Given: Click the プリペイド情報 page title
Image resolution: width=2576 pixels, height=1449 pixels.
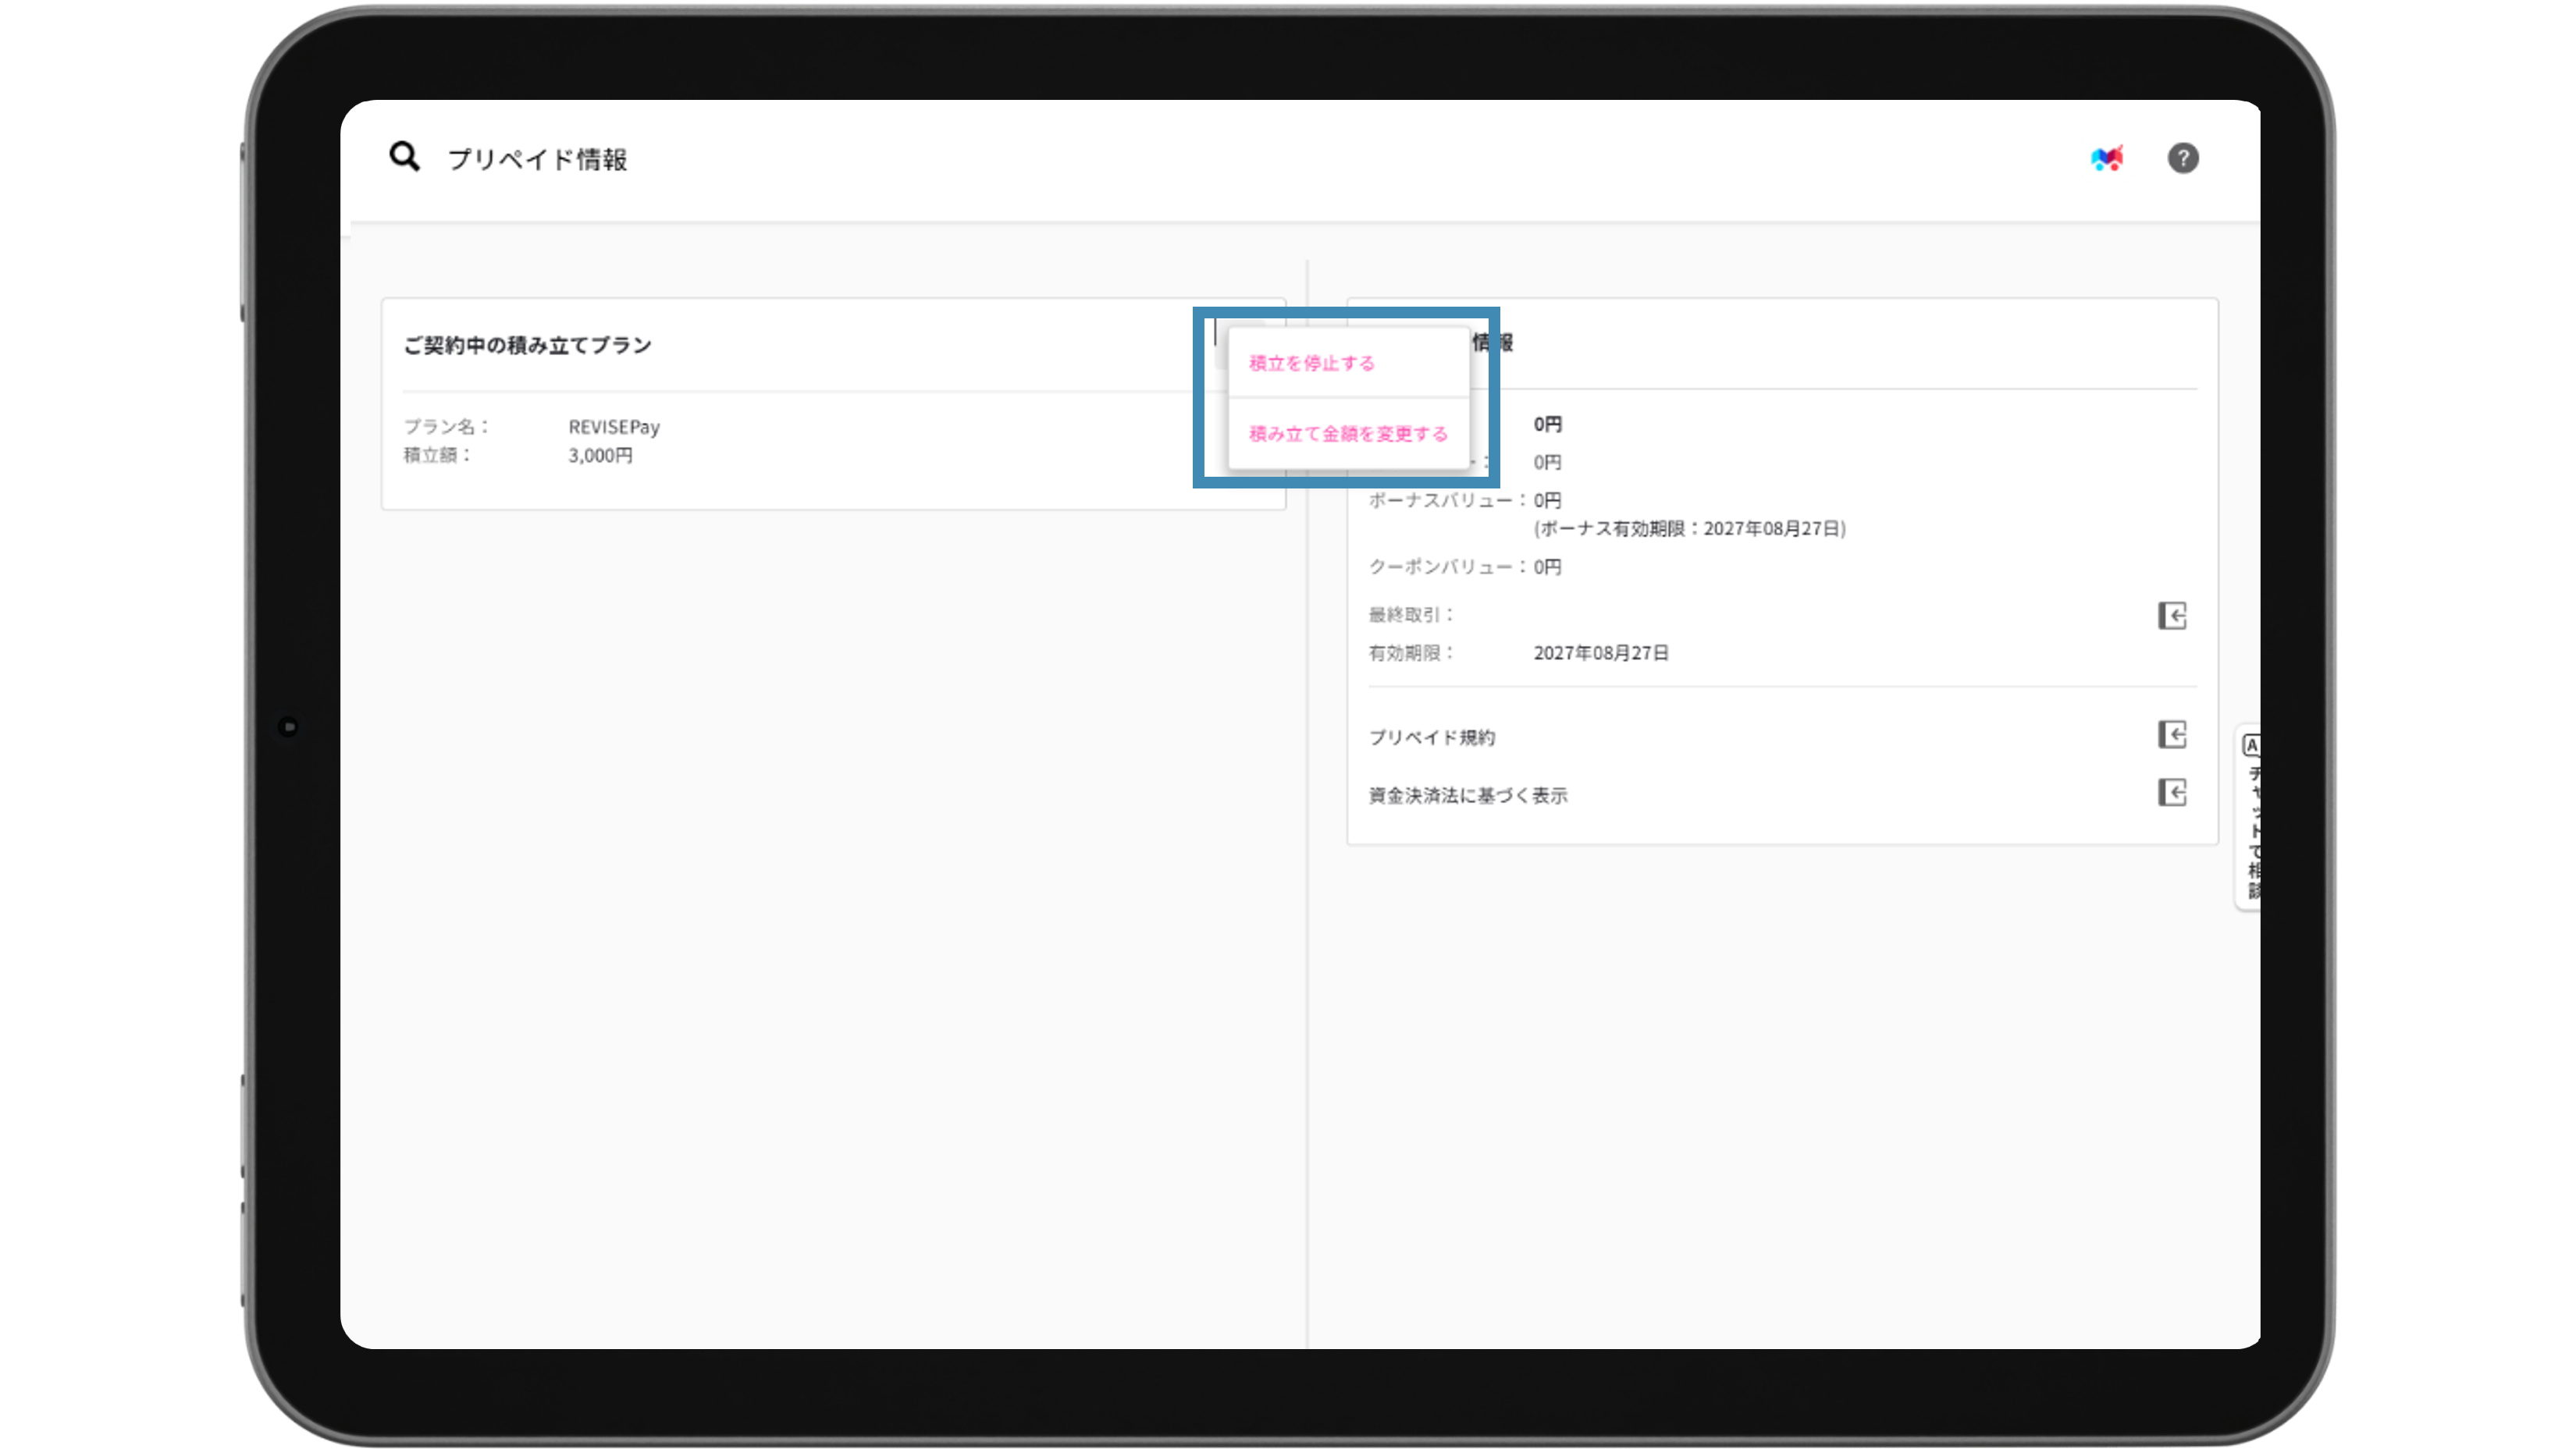Looking at the screenshot, I should point(537,159).
